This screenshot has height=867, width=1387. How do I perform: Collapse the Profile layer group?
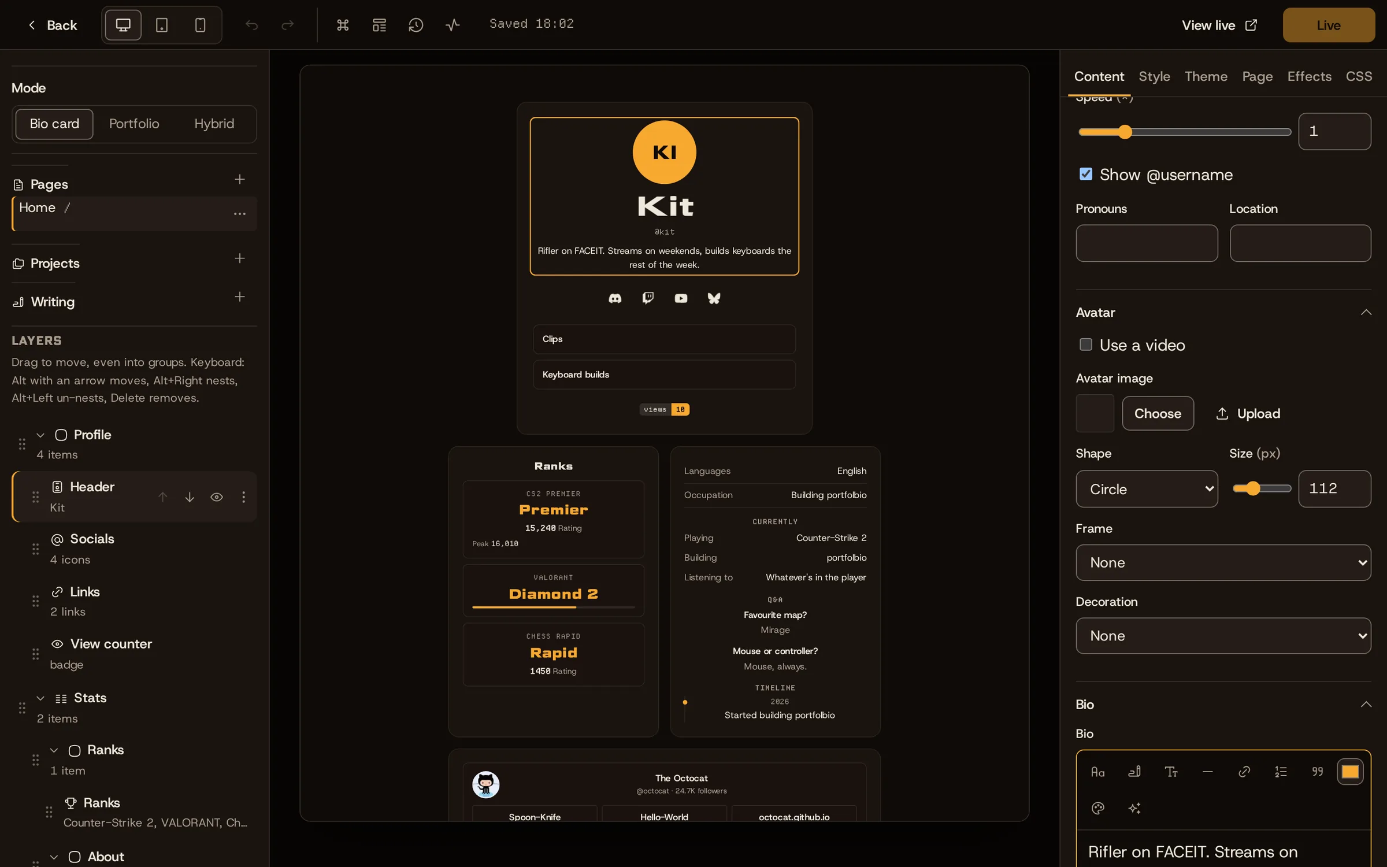click(x=40, y=435)
